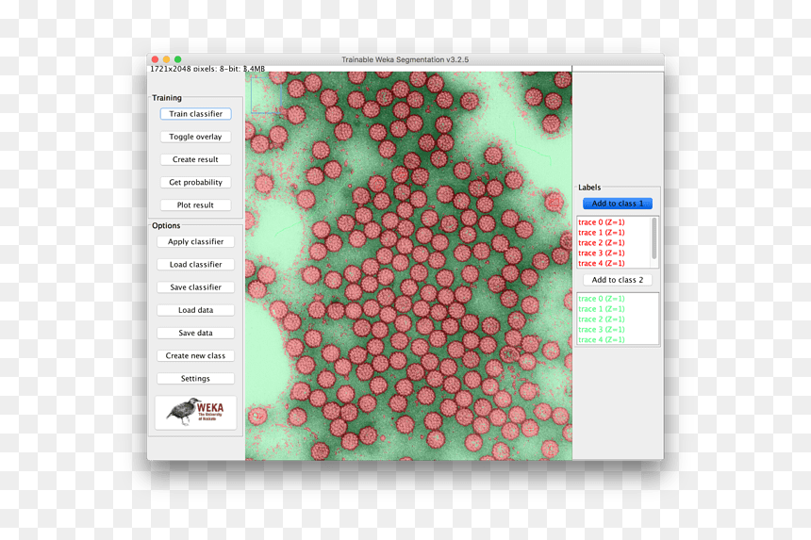The image size is (811, 540).
Task: Select red trace 4 (Z=1) in class 1
Action: coord(602,263)
